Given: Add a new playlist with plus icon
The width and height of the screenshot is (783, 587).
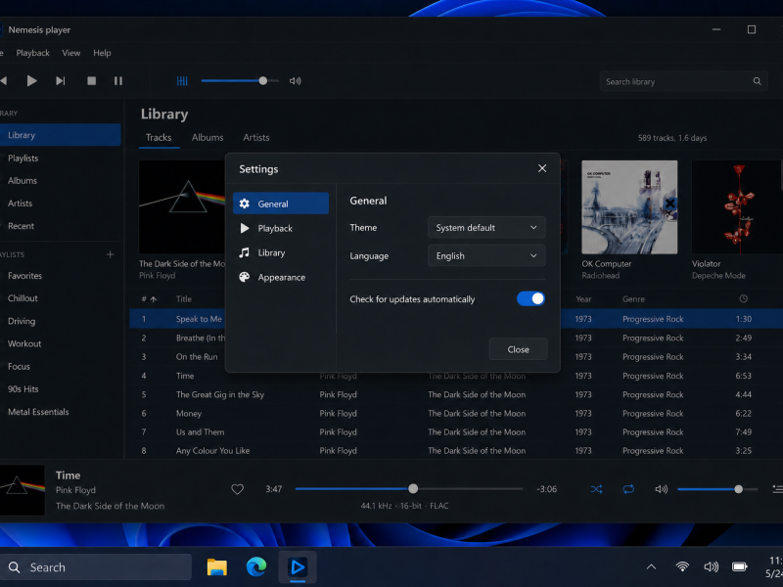Looking at the screenshot, I should click(111, 254).
